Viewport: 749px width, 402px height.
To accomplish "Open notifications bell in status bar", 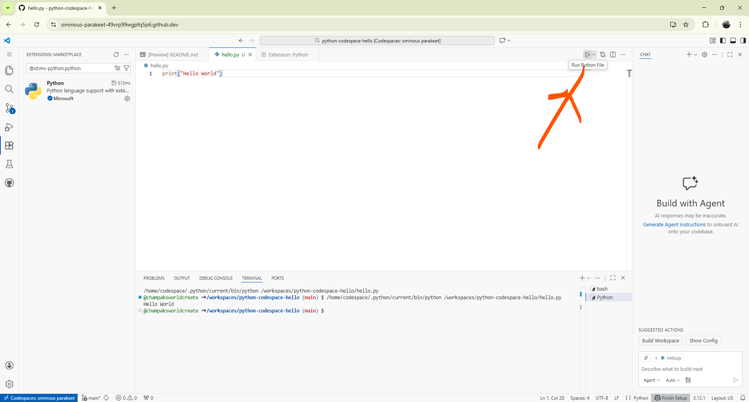I will click(743, 398).
